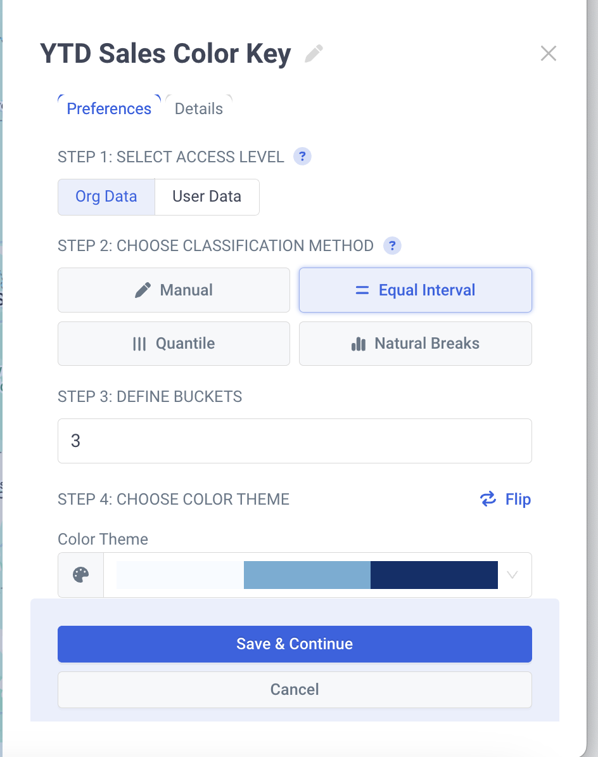
Task: Select the User Data access level
Action: point(207,197)
